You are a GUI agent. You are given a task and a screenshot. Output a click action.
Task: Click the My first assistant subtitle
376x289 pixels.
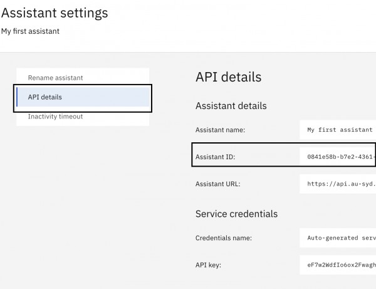30,31
